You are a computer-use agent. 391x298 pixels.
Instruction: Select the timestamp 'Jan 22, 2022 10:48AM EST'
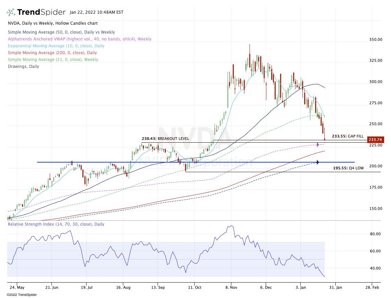pyautogui.click(x=96, y=12)
